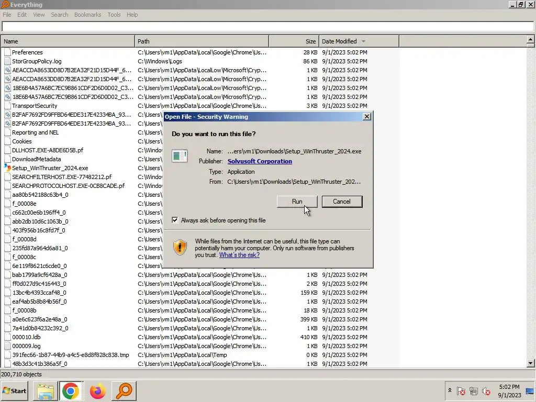The image size is (536, 402).
Task: Click the network tray icon
Action: click(473, 390)
